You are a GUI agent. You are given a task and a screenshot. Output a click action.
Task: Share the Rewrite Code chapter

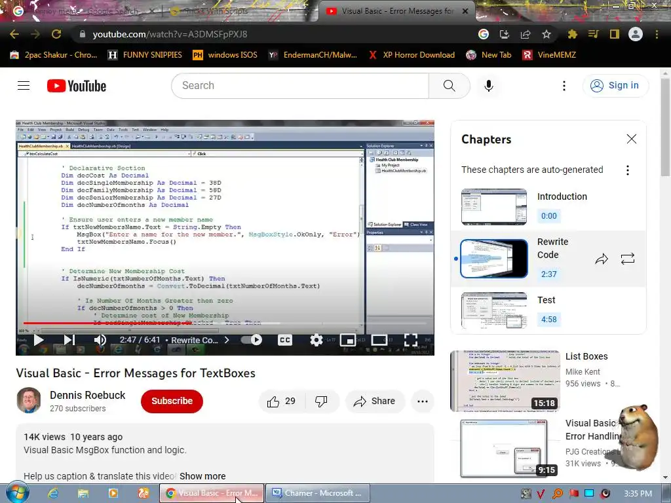[602, 259]
